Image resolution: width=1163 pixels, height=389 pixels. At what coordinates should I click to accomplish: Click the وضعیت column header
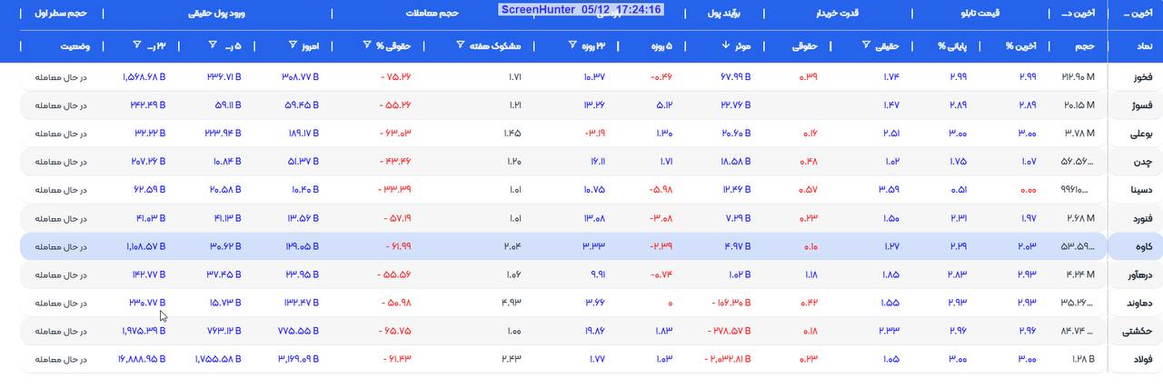pos(74,45)
